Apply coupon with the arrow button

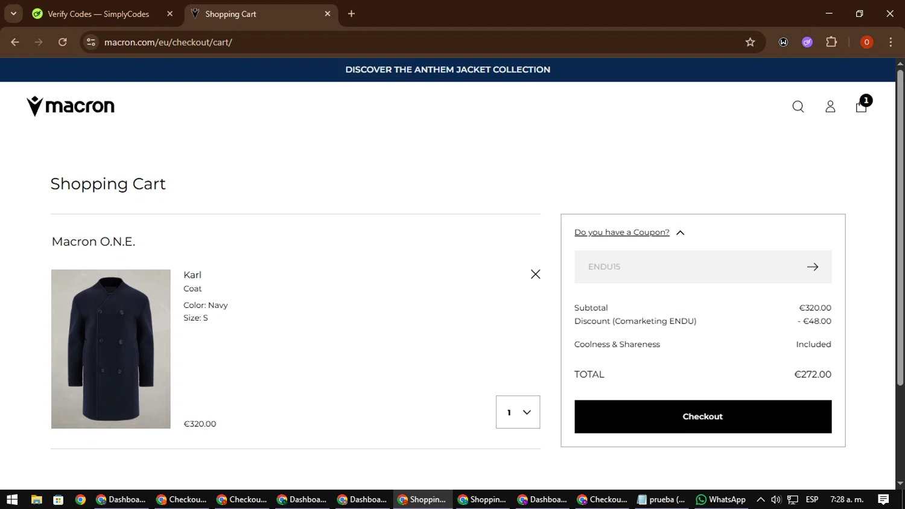pyautogui.click(x=813, y=267)
